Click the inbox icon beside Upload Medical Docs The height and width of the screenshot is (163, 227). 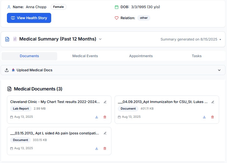click(x=13, y=70)
